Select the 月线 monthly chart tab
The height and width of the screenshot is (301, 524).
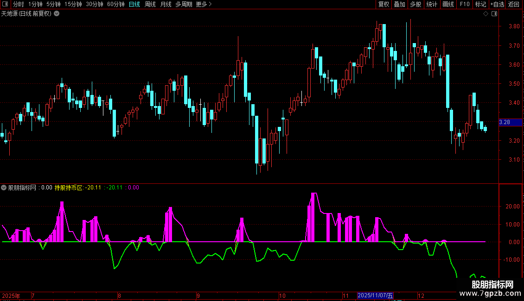[x=166, y=4]
